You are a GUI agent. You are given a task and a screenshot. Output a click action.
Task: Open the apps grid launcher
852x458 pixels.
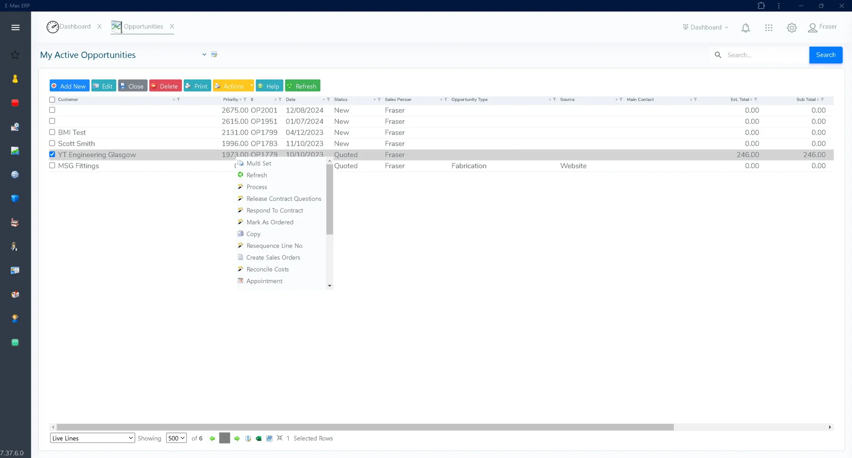pos(769,28)
